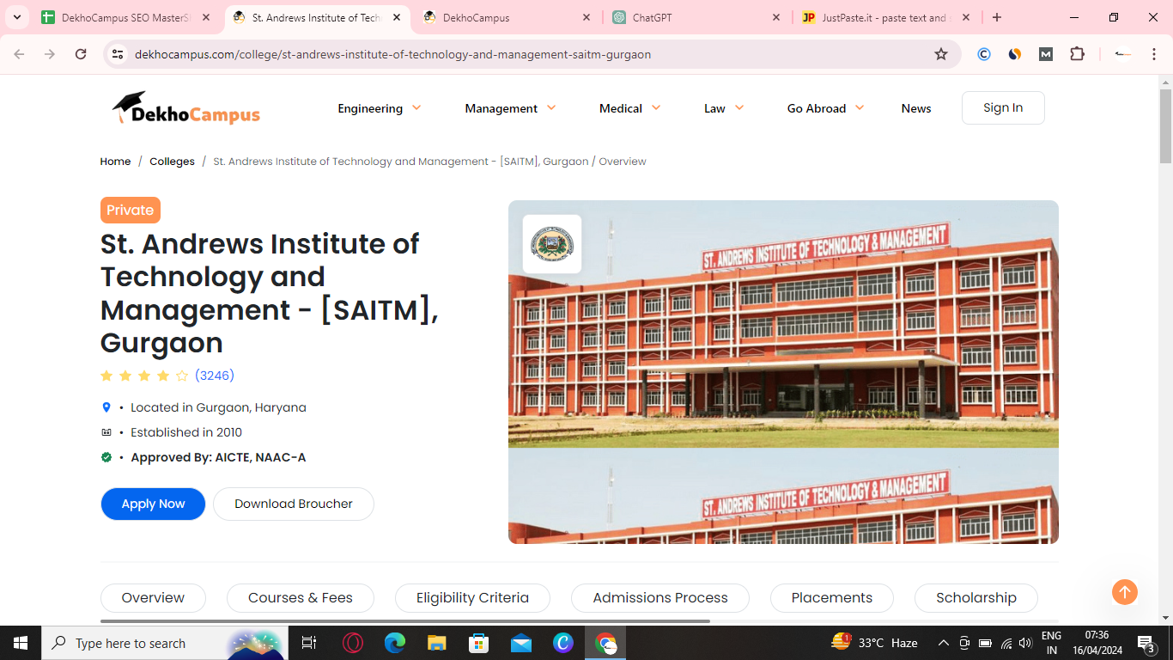Open the browser Extensions puzzle icon

[1077, 54]
